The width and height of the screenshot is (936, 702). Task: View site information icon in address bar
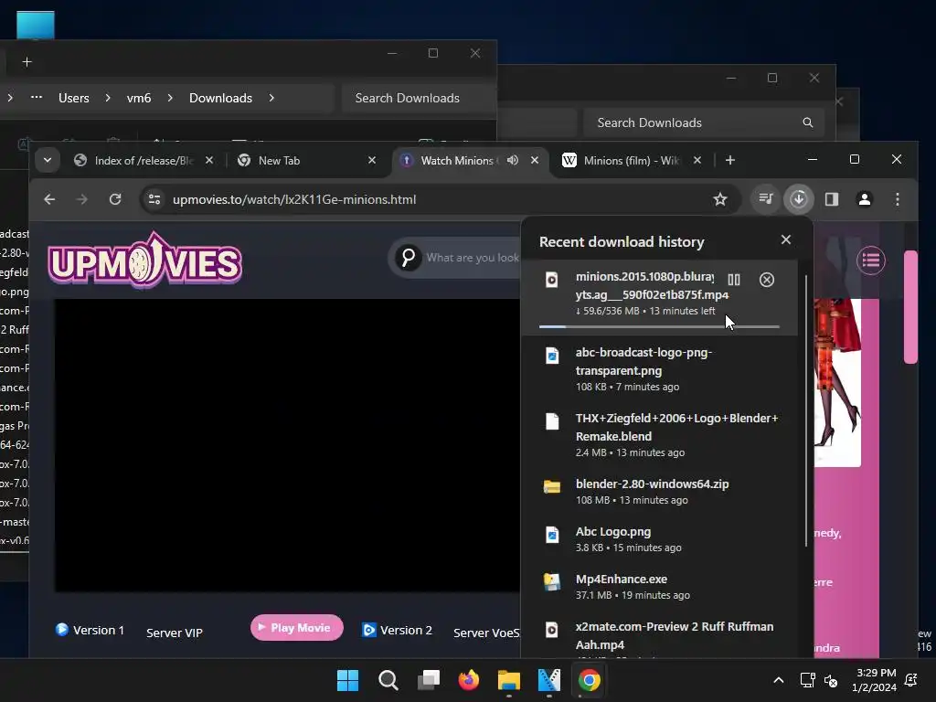[154, 199]
